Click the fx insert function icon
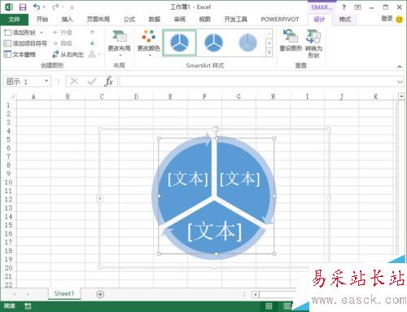This screenshot has width=407, height=312. [108, 81]
